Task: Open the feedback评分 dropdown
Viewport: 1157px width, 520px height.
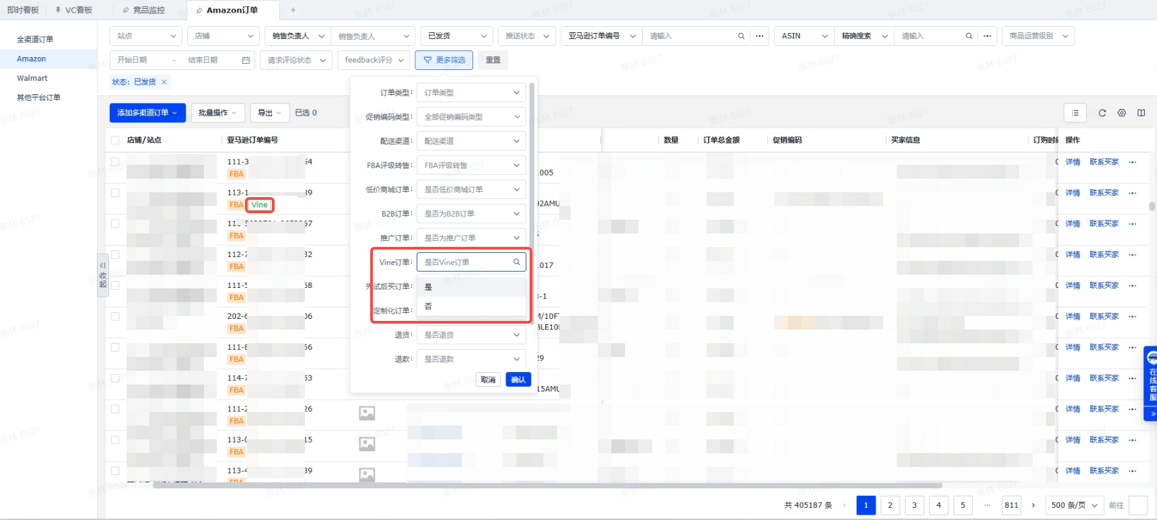Action: (374, 61)
